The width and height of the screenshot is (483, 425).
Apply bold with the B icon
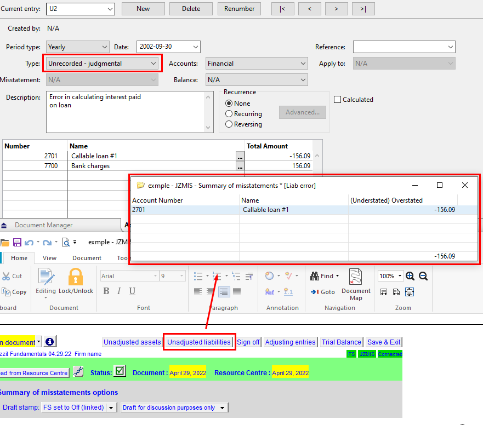point(106,291)
